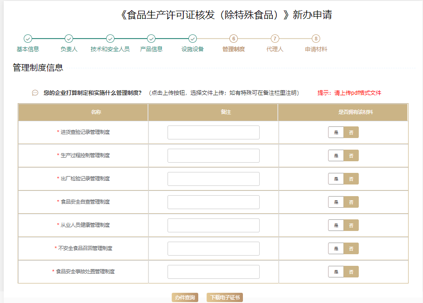
Task: Focus the 备注 field for 进货查验记录管理制度
Action: pos(214,132)
